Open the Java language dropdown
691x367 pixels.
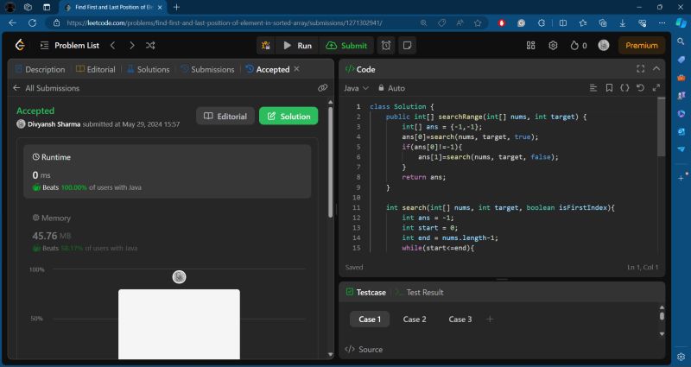pos(356,88)
